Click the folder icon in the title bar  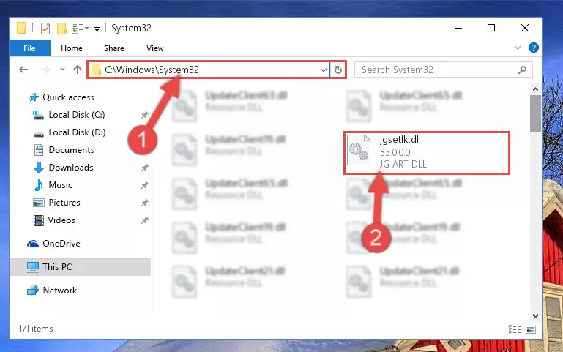point(21,28)
